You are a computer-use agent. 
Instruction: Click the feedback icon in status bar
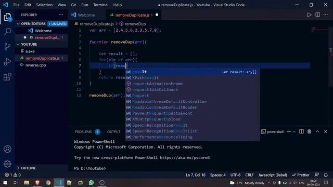316,175
